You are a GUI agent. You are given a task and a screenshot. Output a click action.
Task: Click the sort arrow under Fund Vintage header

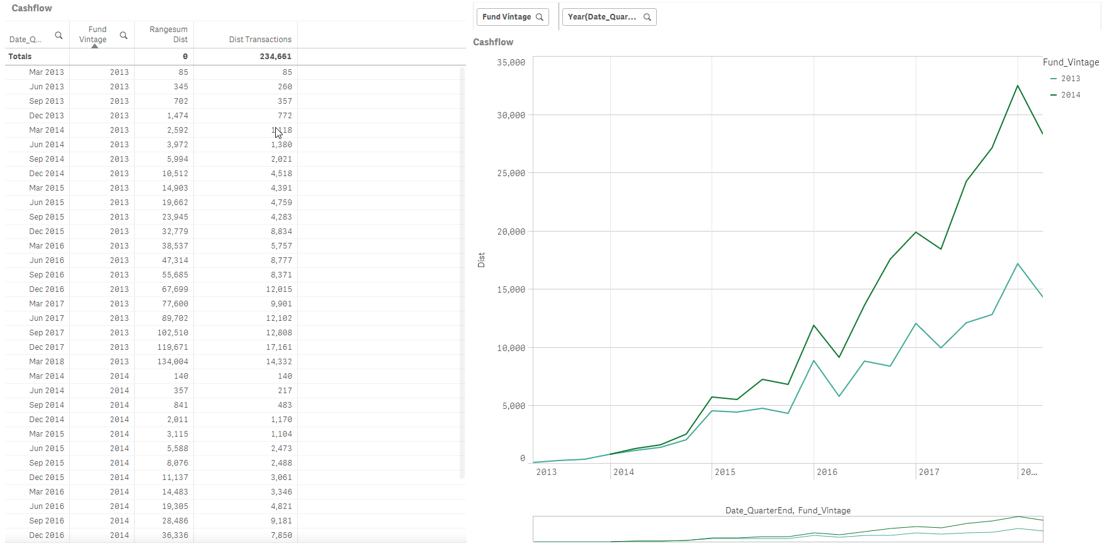94,46
